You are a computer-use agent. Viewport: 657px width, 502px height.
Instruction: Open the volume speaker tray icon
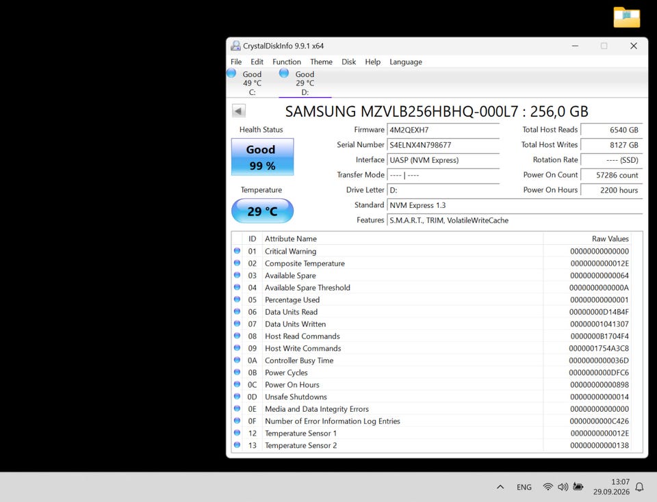coord(563,486)
